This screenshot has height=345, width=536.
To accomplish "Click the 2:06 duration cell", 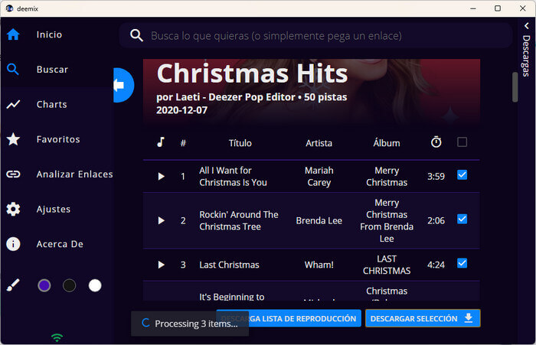I will [x=436, y=220].
